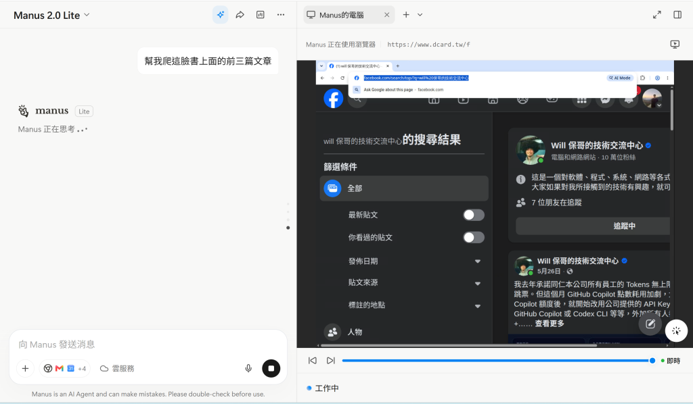Click the 雲服務 cloud service button
Image resolution: width=693 pixels, height=404 pixels.
tap(117, 368)
